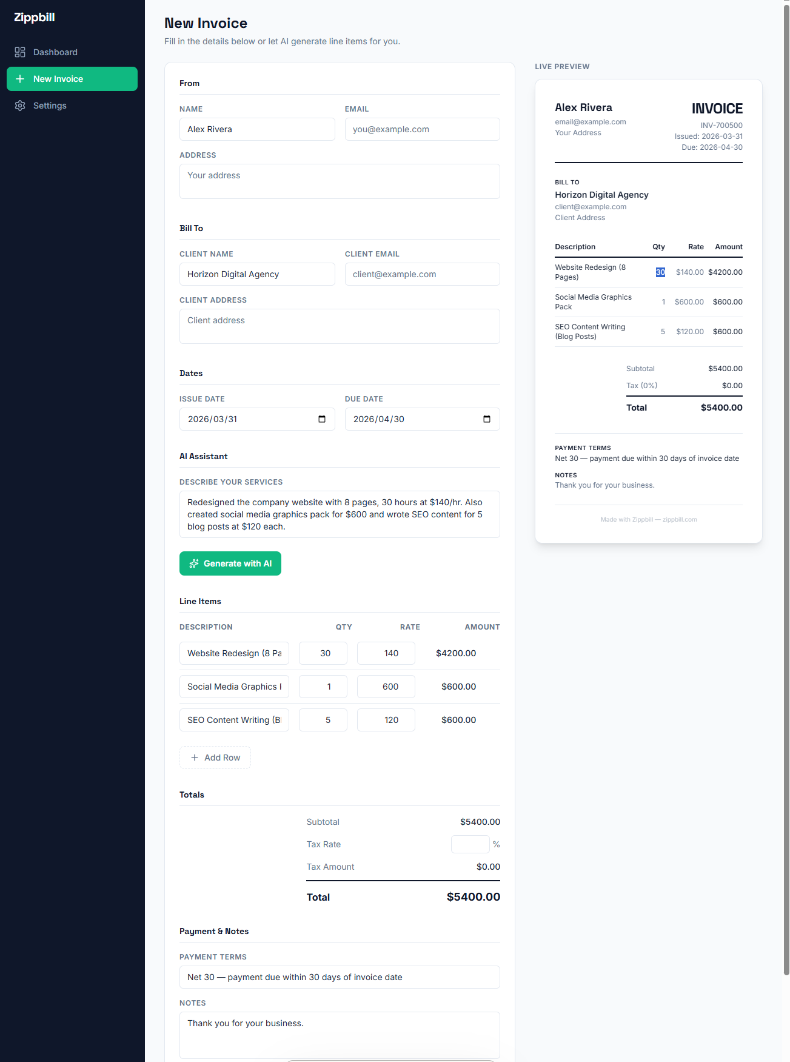Edit the quantity 5 field
The image size is (790, 1062).
coord(323,720)
